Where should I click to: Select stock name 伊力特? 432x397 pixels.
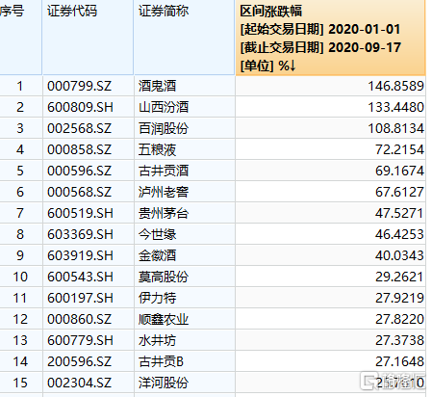click(157, 298)
